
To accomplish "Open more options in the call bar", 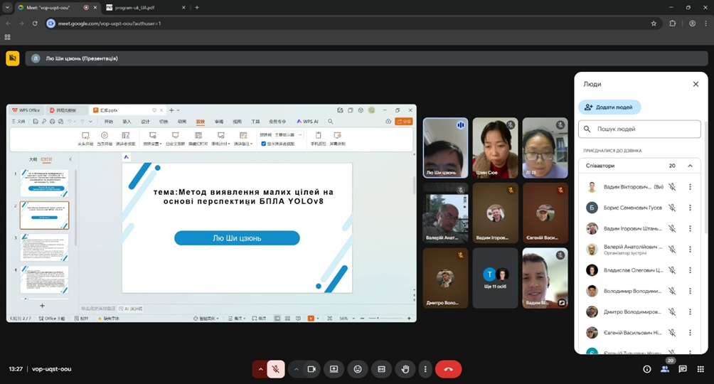I will [425, 369].
